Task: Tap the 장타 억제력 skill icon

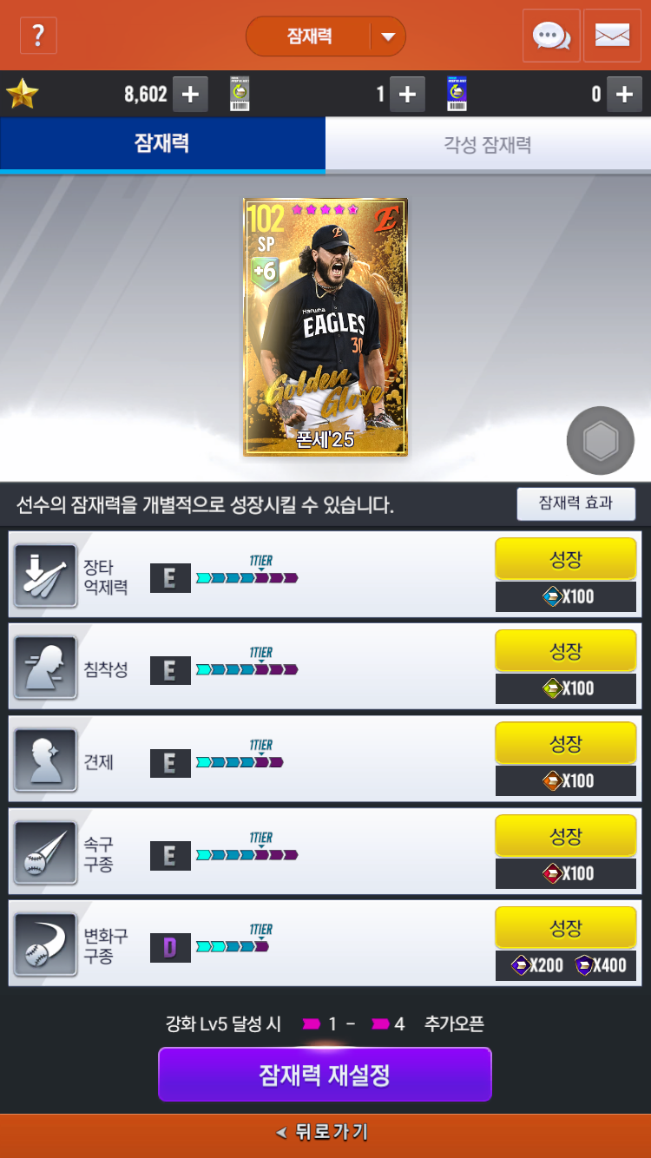Action: click(45, 576)
